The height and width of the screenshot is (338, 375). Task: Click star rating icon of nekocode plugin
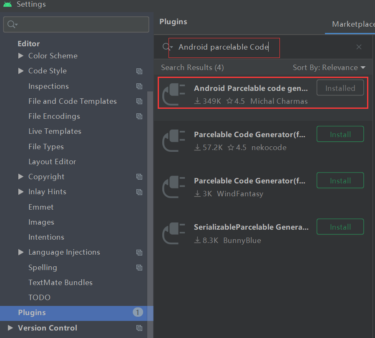(x=231, y=147)
